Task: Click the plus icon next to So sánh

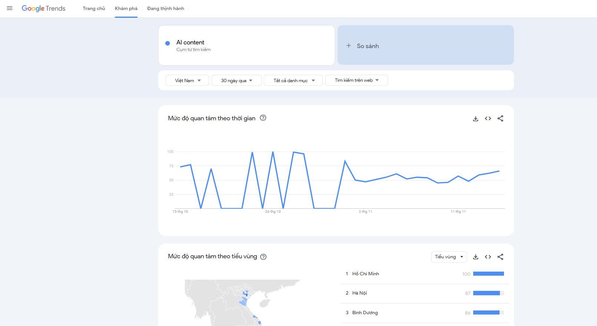Action: 348,46
